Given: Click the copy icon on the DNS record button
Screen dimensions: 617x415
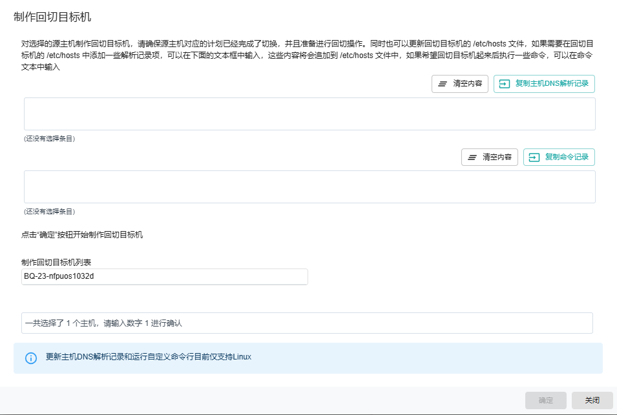Looking at the screenshot, I should (505, 85).
